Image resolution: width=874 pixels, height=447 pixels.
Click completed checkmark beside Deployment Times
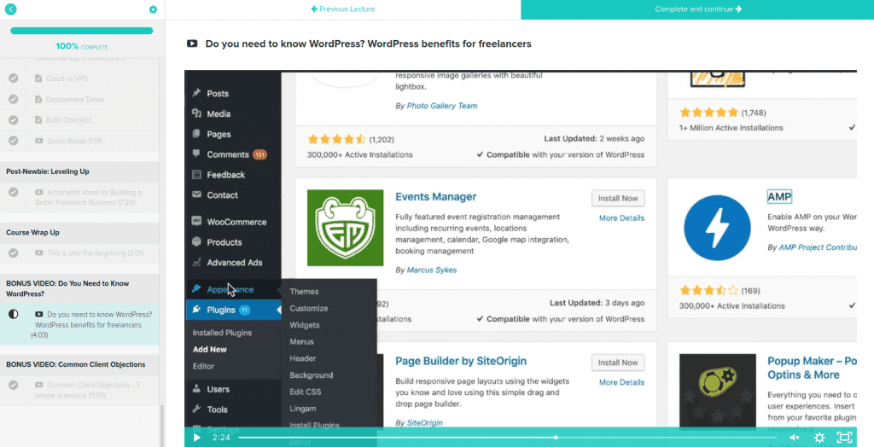pos(14,99)
